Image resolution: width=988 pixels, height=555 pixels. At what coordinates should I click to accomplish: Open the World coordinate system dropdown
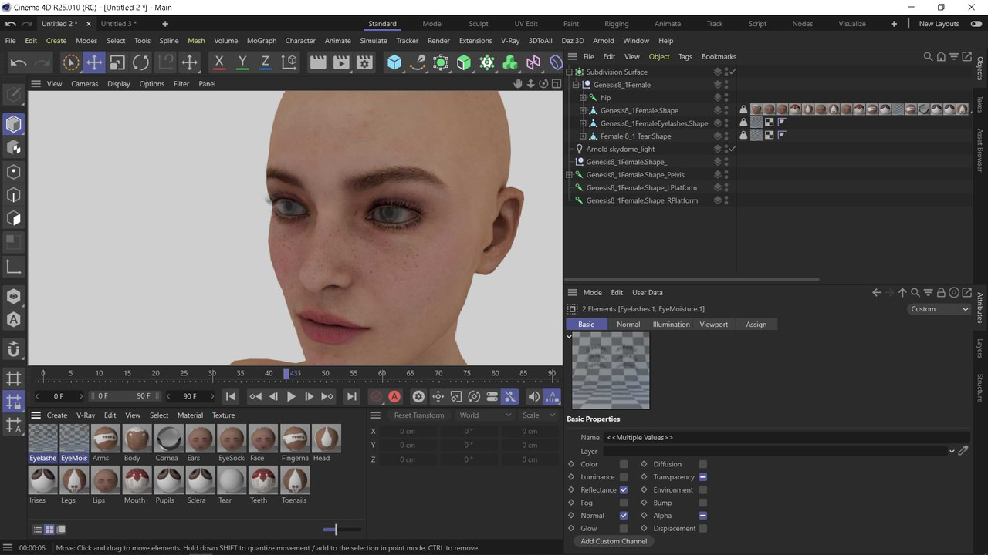486,415
